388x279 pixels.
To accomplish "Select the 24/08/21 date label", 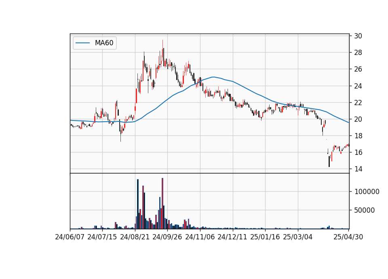I will [x=135, y=237].
